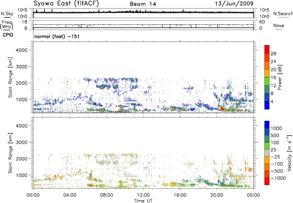Viewport: 293px width, 203px height.
Task: Click the 'N.Search' legend label
Action: click(283, 14)
